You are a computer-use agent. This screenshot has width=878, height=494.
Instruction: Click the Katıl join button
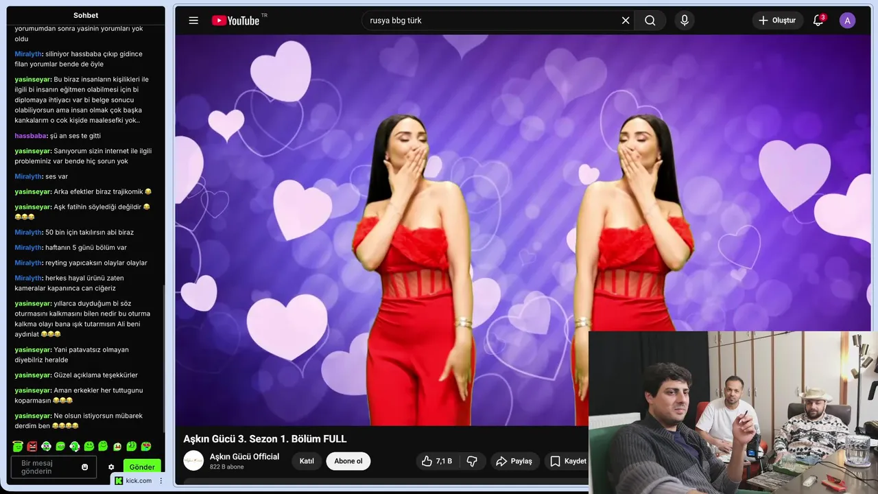[307, 461]
